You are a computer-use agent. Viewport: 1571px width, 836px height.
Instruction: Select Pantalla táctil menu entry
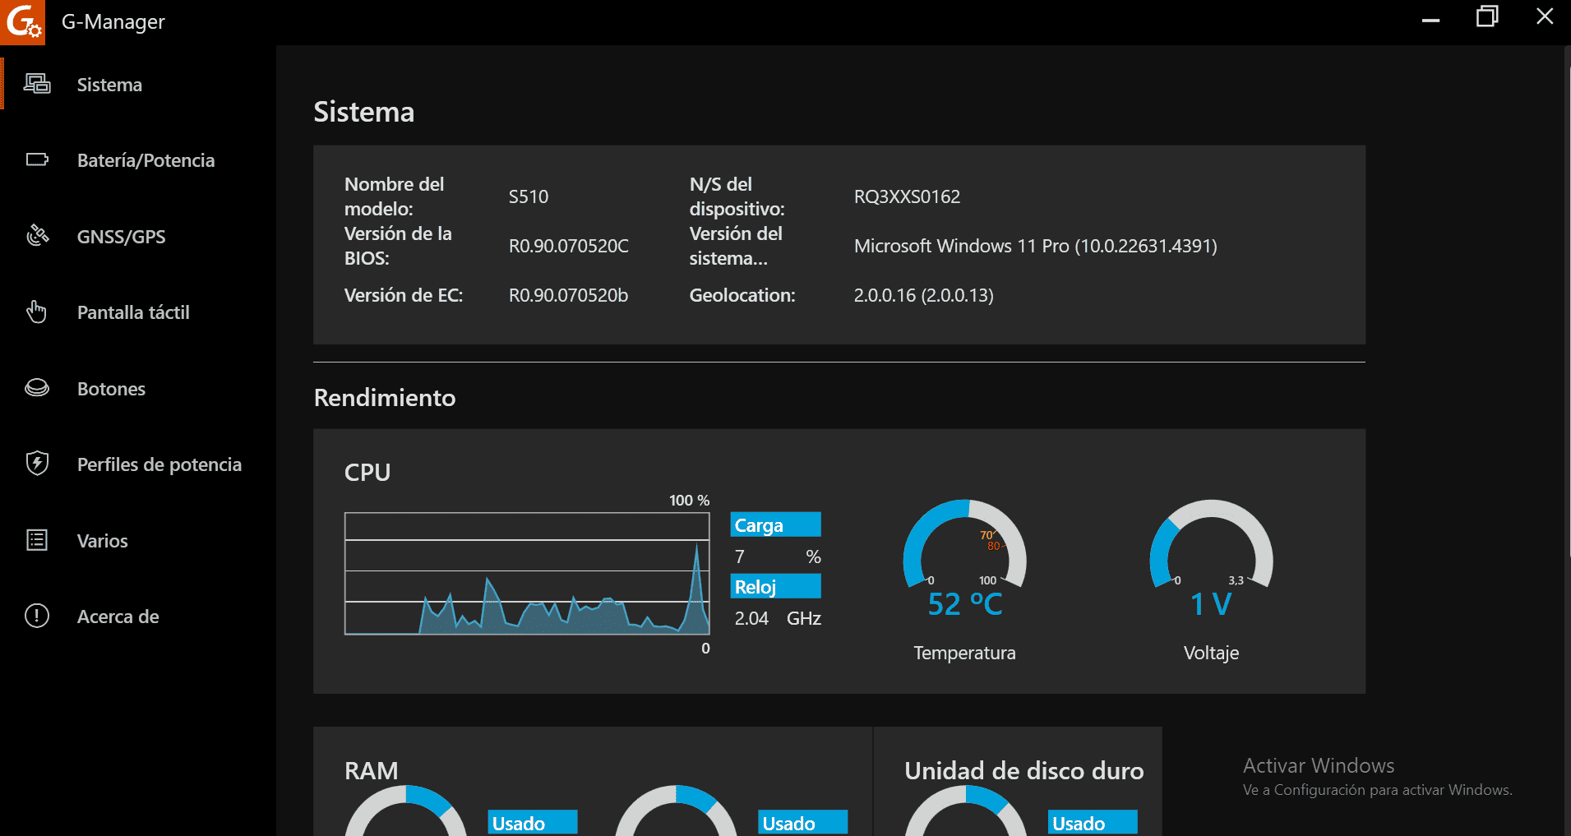tap(137, 312)
